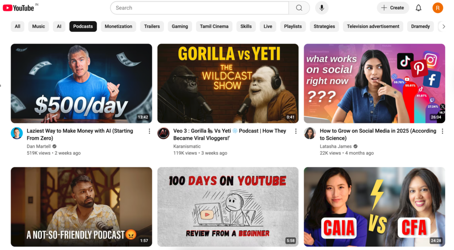Viewport: 454px width, 250px height.
Task: Open options menu for Grow on Social Media video
Action: 442,131
